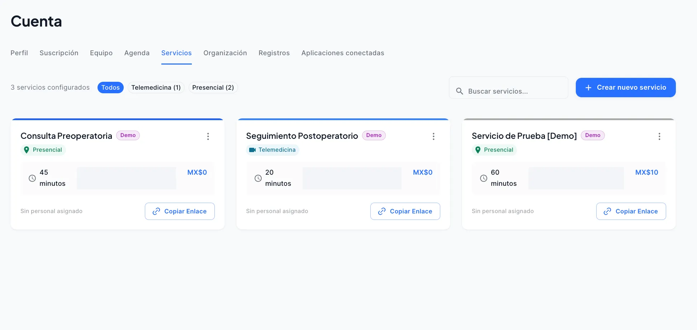Screen dimensions: 697x330
Task: Toggle the Telemedicina (1) filter
Action: tap(156, 87)
